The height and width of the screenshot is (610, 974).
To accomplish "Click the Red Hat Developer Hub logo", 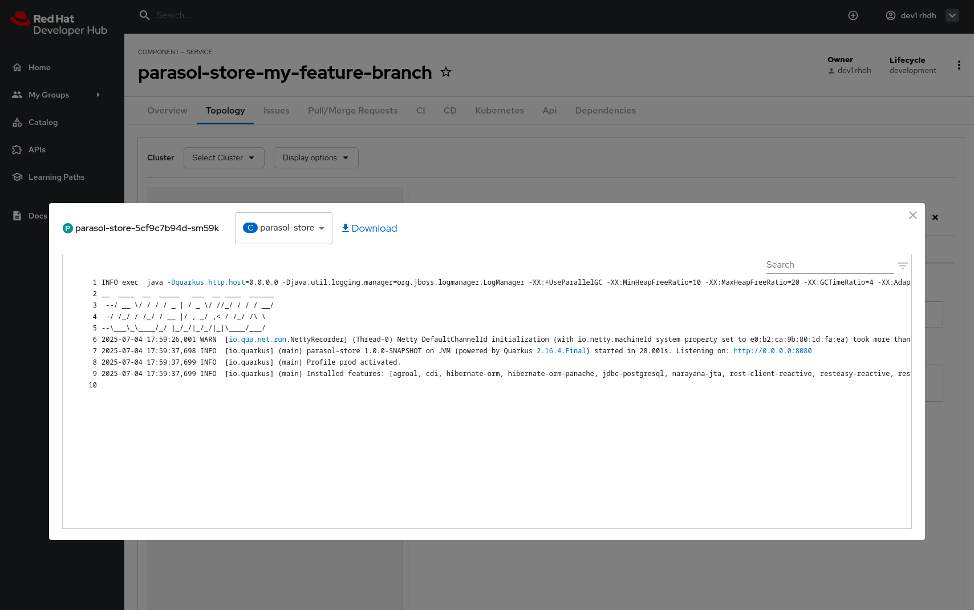I will point(59,23).
